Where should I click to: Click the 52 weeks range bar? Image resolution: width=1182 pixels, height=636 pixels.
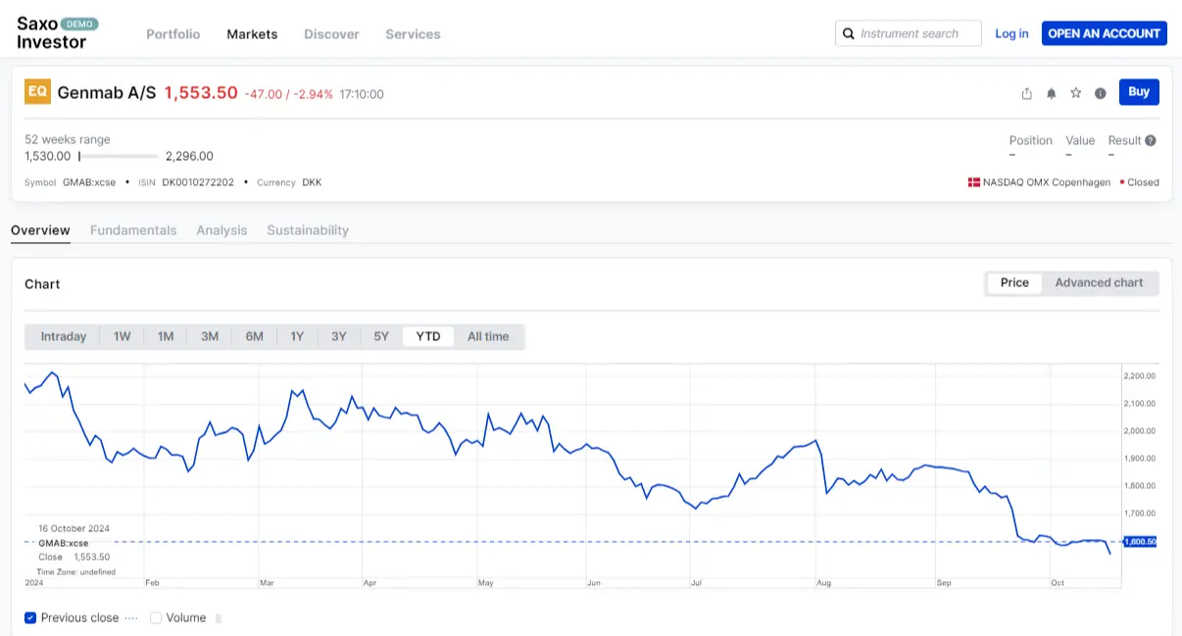119,156
